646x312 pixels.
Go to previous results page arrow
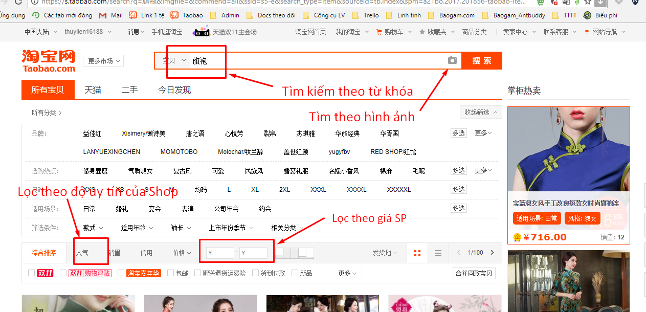click(x=458, y=253)
